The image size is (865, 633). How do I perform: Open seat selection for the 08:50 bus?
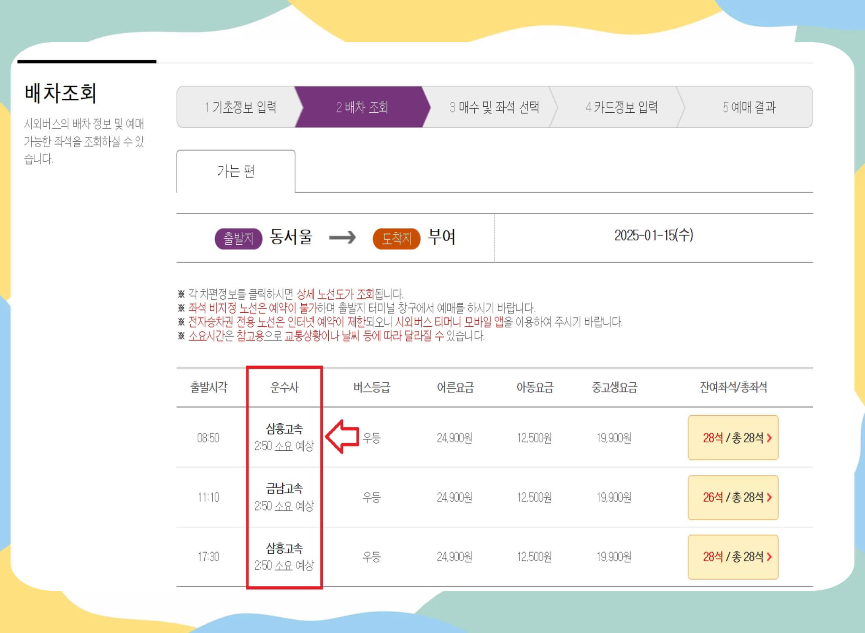pos(733,438)
